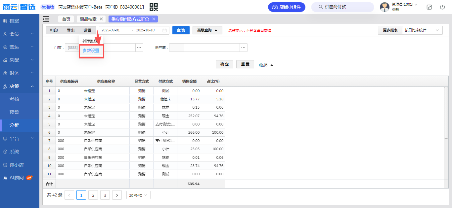Switch to the 商品档案 tab

[88, 19]
